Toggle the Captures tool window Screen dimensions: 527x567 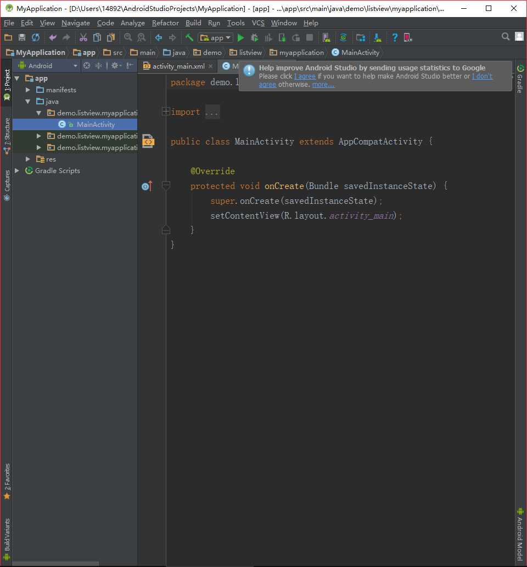tap(7, 186)
